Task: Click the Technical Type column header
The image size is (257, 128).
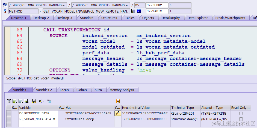Action: (185, 108)
